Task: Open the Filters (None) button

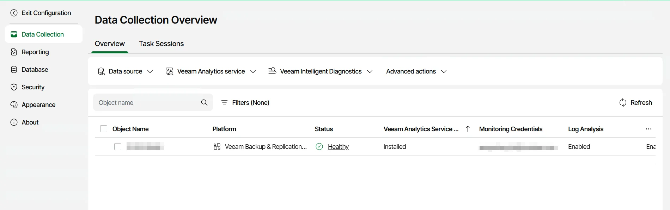Action: tap(245, 103)
